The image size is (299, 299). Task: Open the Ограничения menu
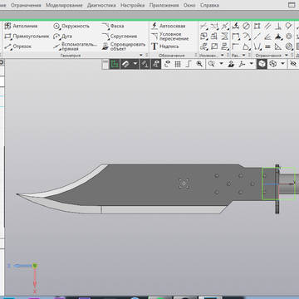point(27,5)
